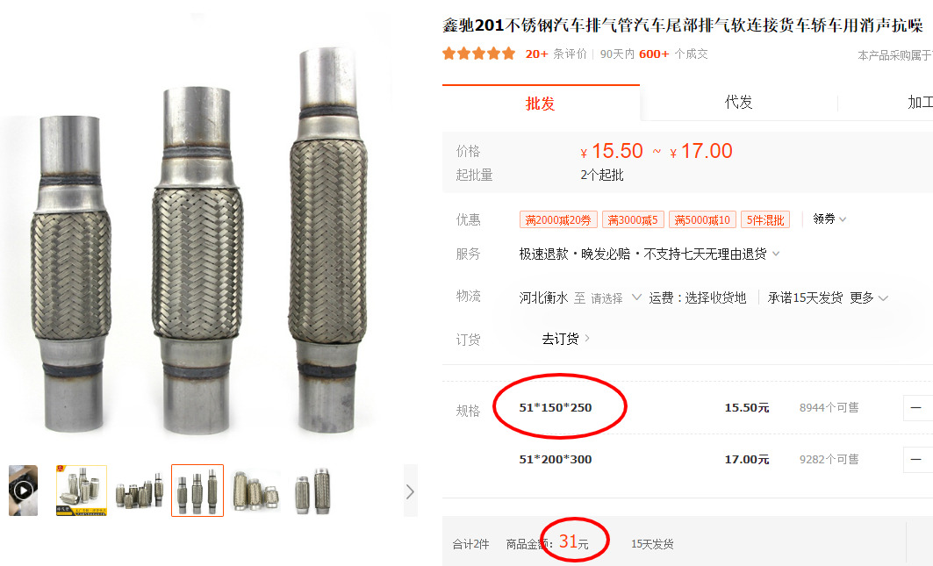
Task: Switch to the 代发 tab
Action: tap(738, 103)
